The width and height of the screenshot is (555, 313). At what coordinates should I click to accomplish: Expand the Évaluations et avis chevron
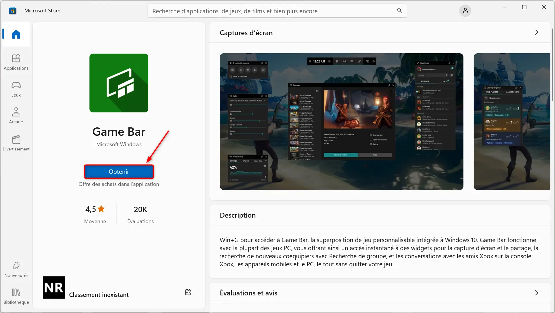coord(537,293)
